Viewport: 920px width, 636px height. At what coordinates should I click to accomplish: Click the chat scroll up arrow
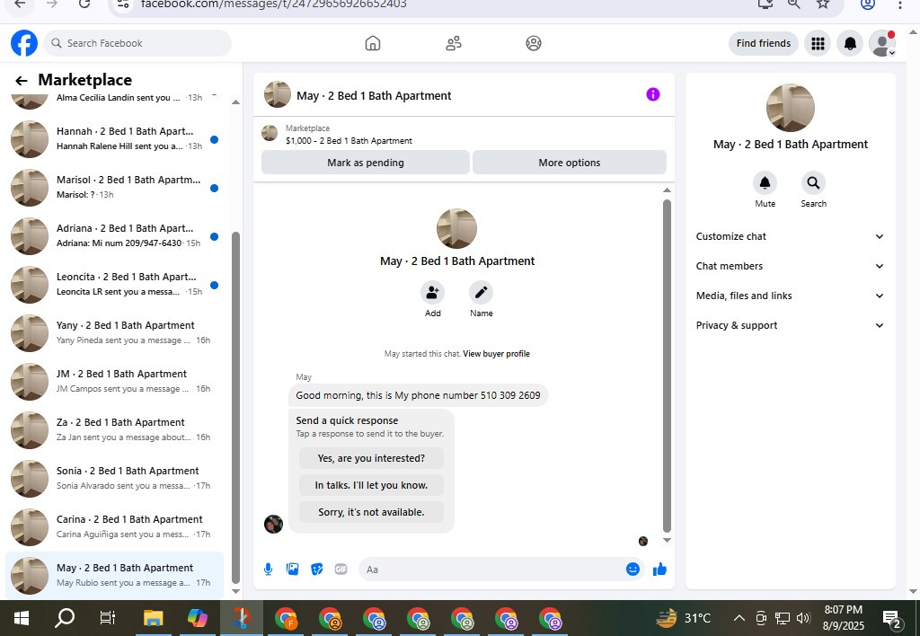pyautogui.click(x=667, y=190)
